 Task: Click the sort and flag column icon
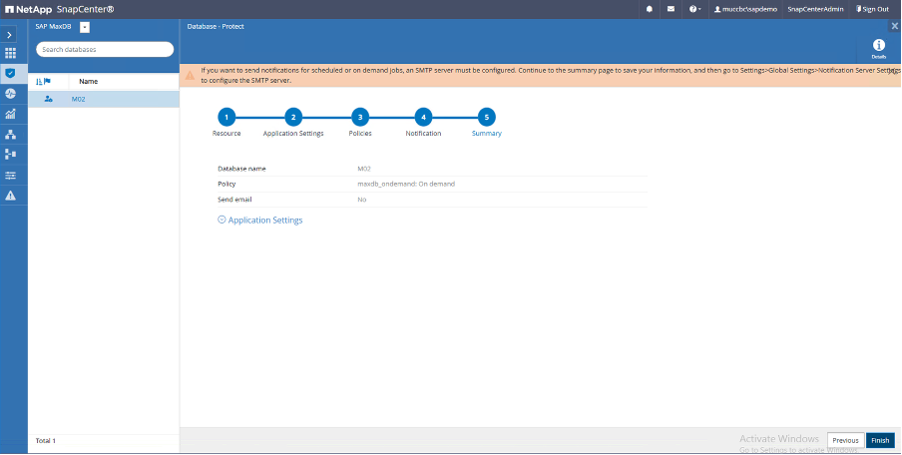tap(43, 82)
